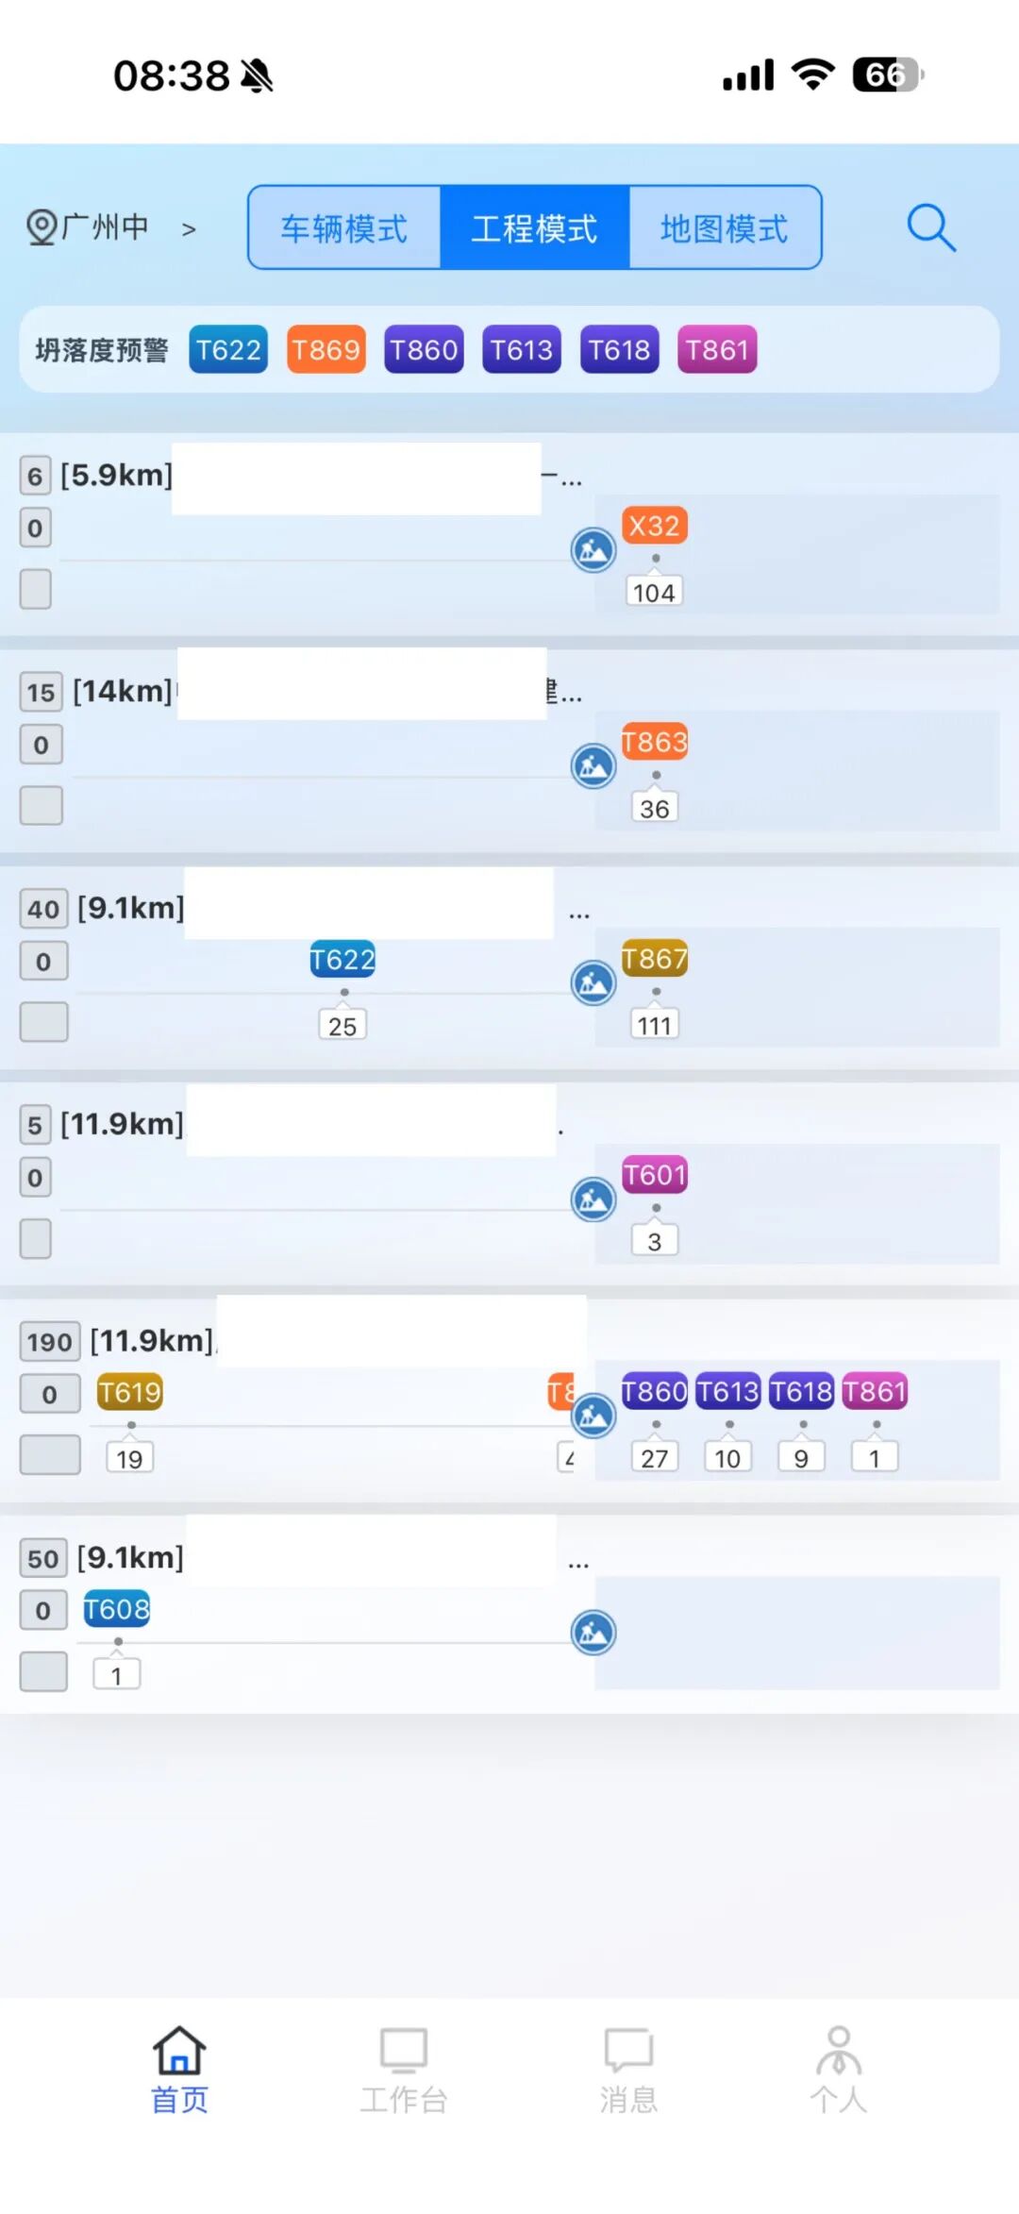Viewport: 1019px width, 2214px height.
Task: Tap the construction site icon beside T601
Action: 593,1199
